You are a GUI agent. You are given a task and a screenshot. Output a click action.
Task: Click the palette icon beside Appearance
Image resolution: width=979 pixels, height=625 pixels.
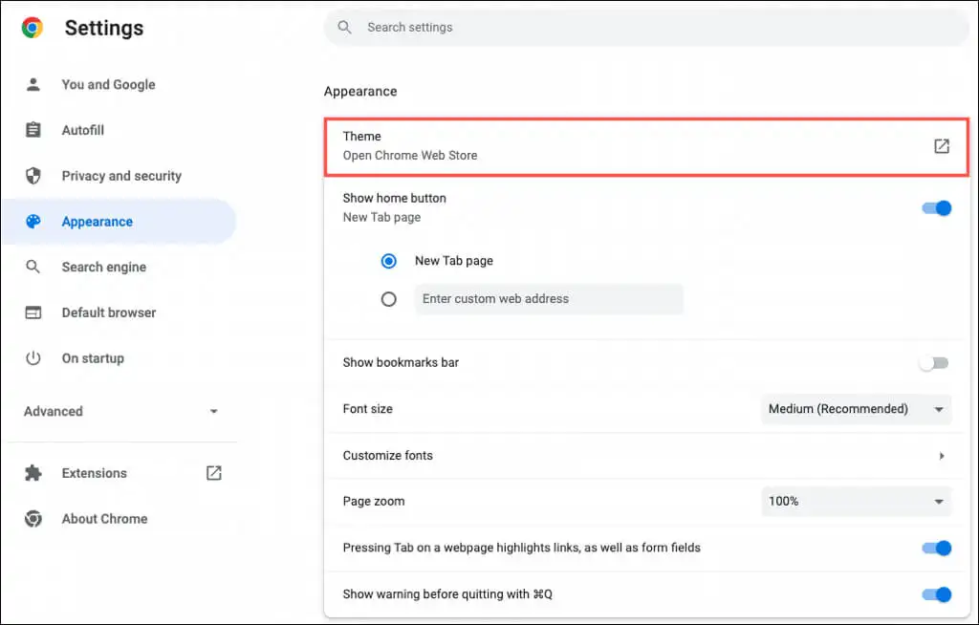pyautogui.click(x=33, y=221)
